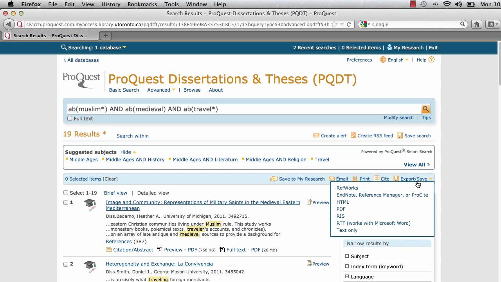This screenshot has height=282, width=501.
Task: Click the graduation cap icon for result 1
Action: point(90,205)
